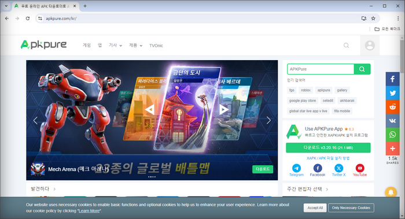This screenshot has width=405, height=219.
Task: Open the 앱 menu item
Action: coord(100,46)
